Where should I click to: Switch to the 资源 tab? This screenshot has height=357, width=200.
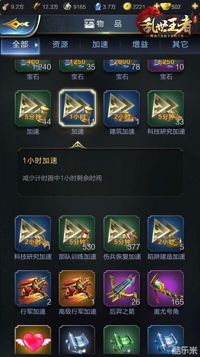60,44
